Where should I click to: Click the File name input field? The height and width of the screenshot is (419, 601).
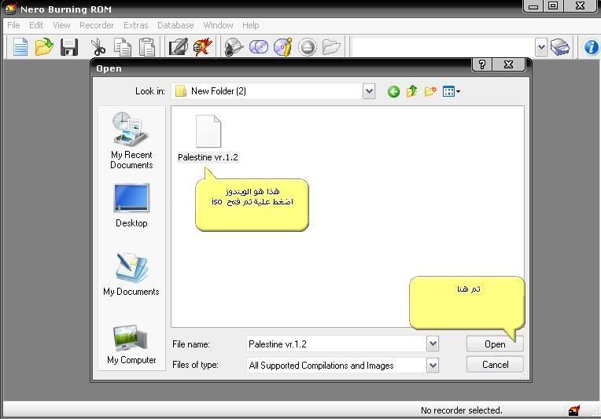click(x=336, y=344)
